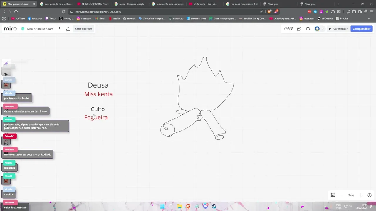Click the miro logo
376x211 pixels.
(x=10, y=29)
